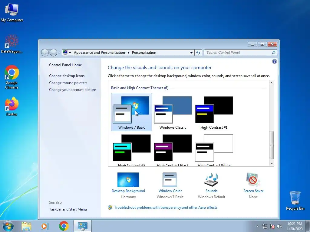
Task: Open the address bar history dropdown arrow
Action: [191, 53]
